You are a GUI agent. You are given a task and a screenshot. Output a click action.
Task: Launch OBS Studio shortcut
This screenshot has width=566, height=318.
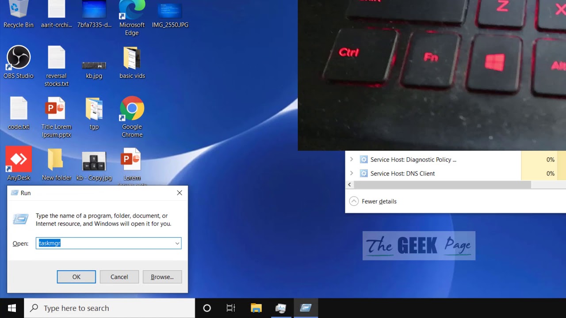tap(19, 62)
